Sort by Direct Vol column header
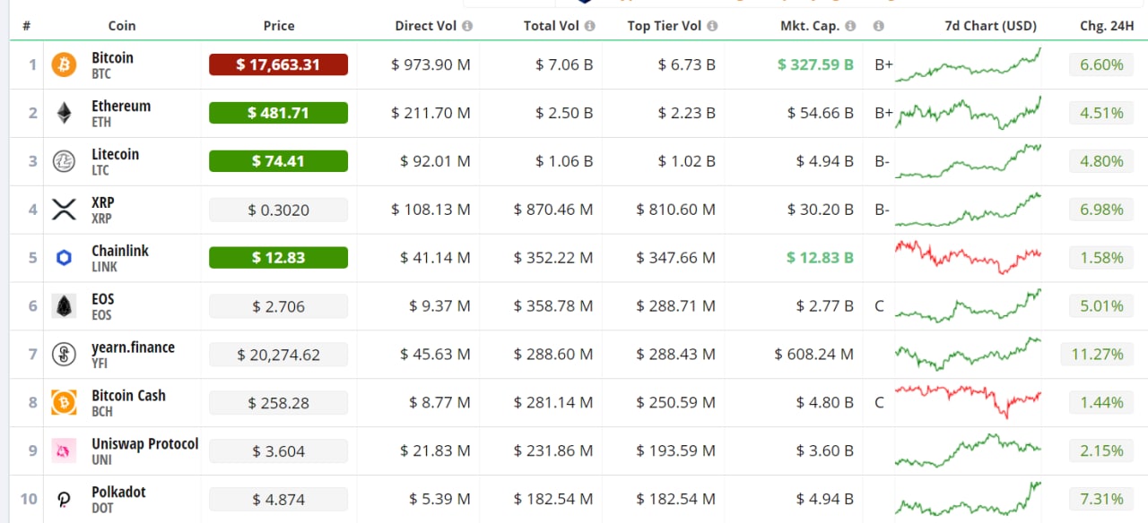The height and width of the screenshot is (523, 1148). pos(426,26)
